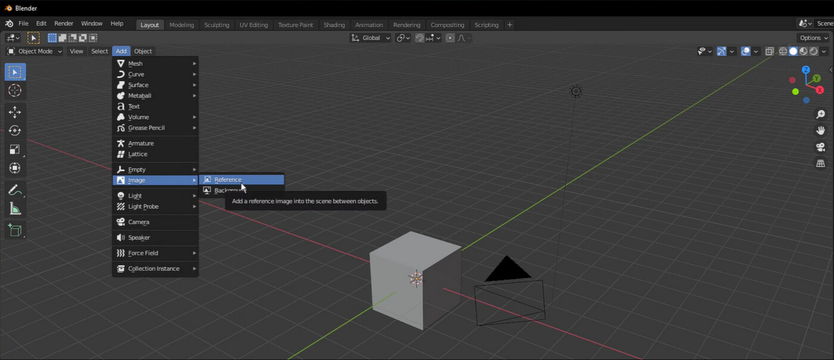Switch to the Shading workspace tab
Screen dimensions: 834x360
[334, 24]
